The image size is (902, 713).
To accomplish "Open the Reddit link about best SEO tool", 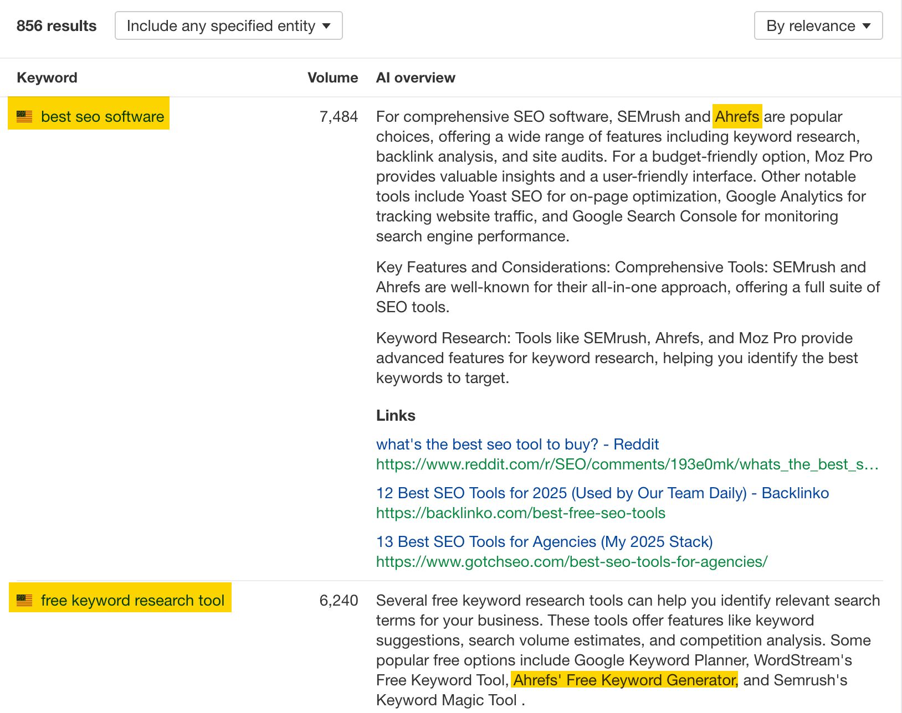I will pos(517,444).
